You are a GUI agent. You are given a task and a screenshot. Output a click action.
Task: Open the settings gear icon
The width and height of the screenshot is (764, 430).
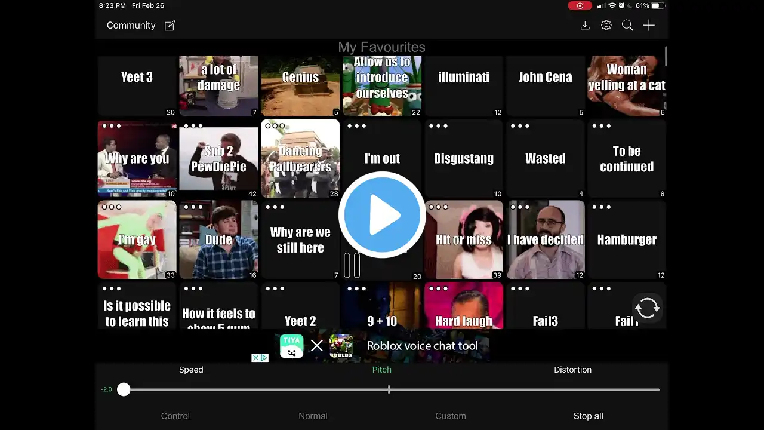(x=606, y=26)
